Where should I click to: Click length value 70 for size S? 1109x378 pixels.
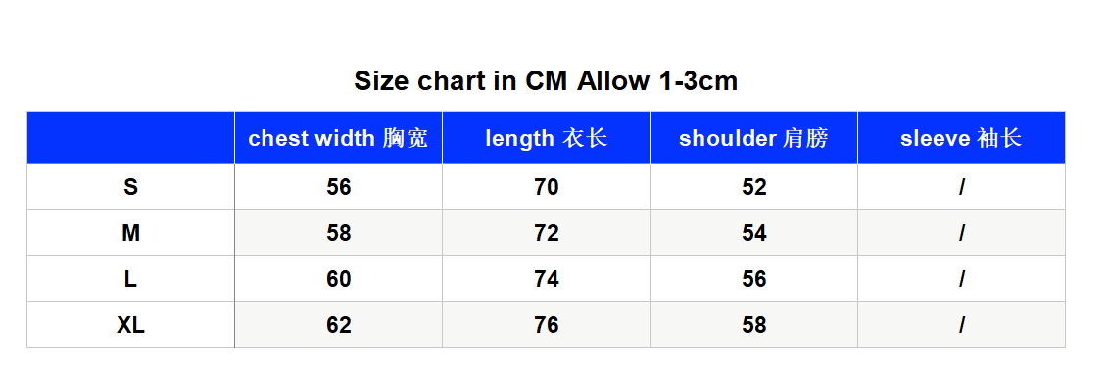[546, 186]
